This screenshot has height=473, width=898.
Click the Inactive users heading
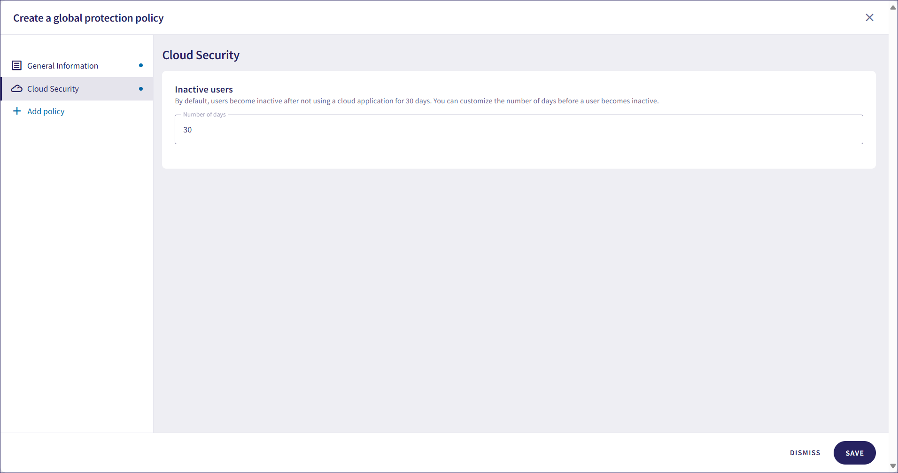pyautogui.click(x=204, y=89)
